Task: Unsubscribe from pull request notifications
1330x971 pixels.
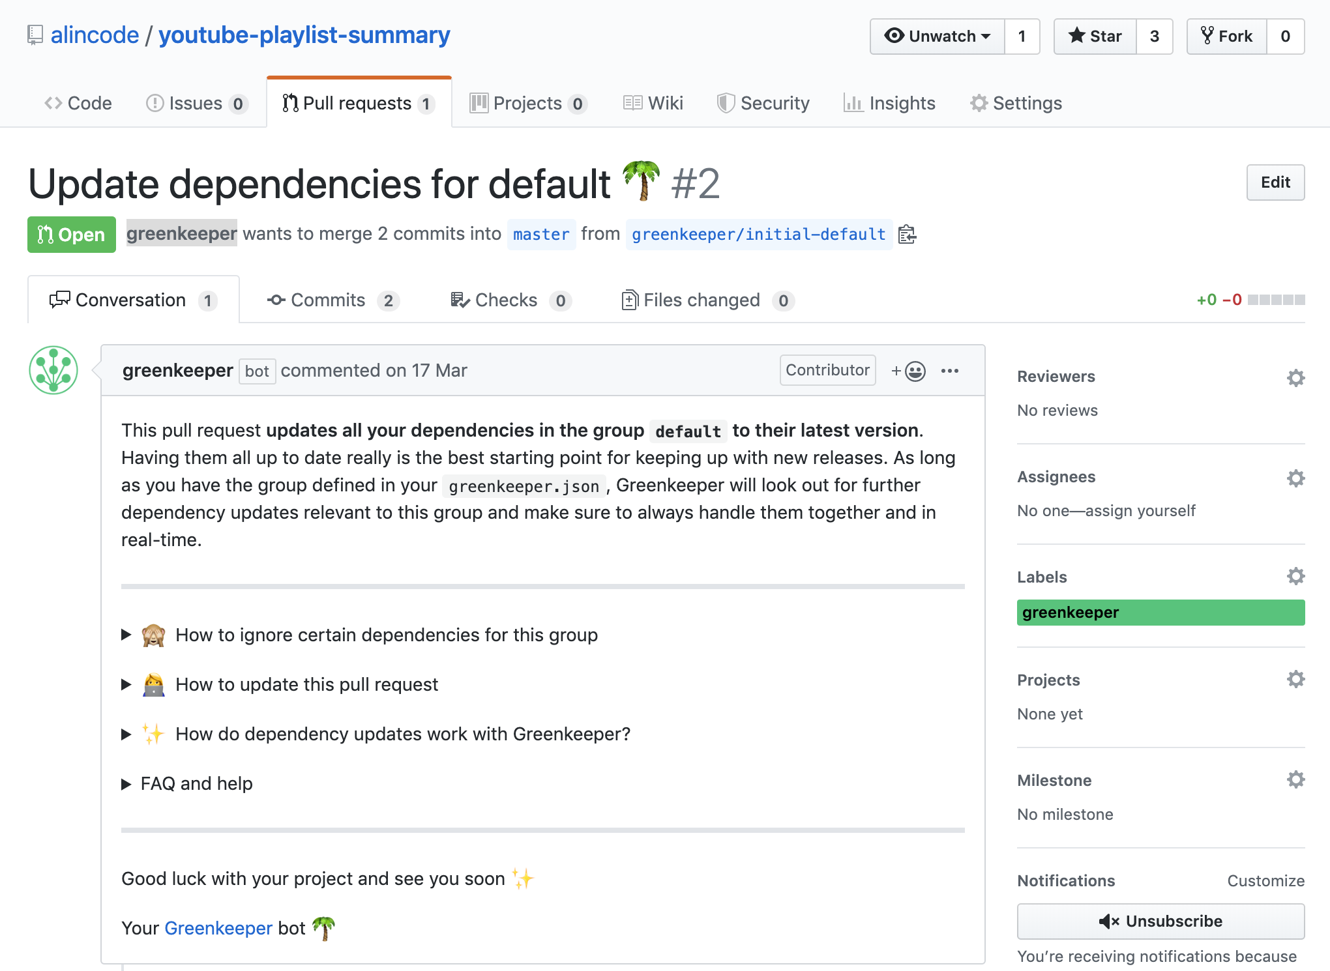Action: click(x=1160, y=921)
